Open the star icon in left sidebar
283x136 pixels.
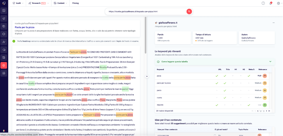tap(4, 50)
